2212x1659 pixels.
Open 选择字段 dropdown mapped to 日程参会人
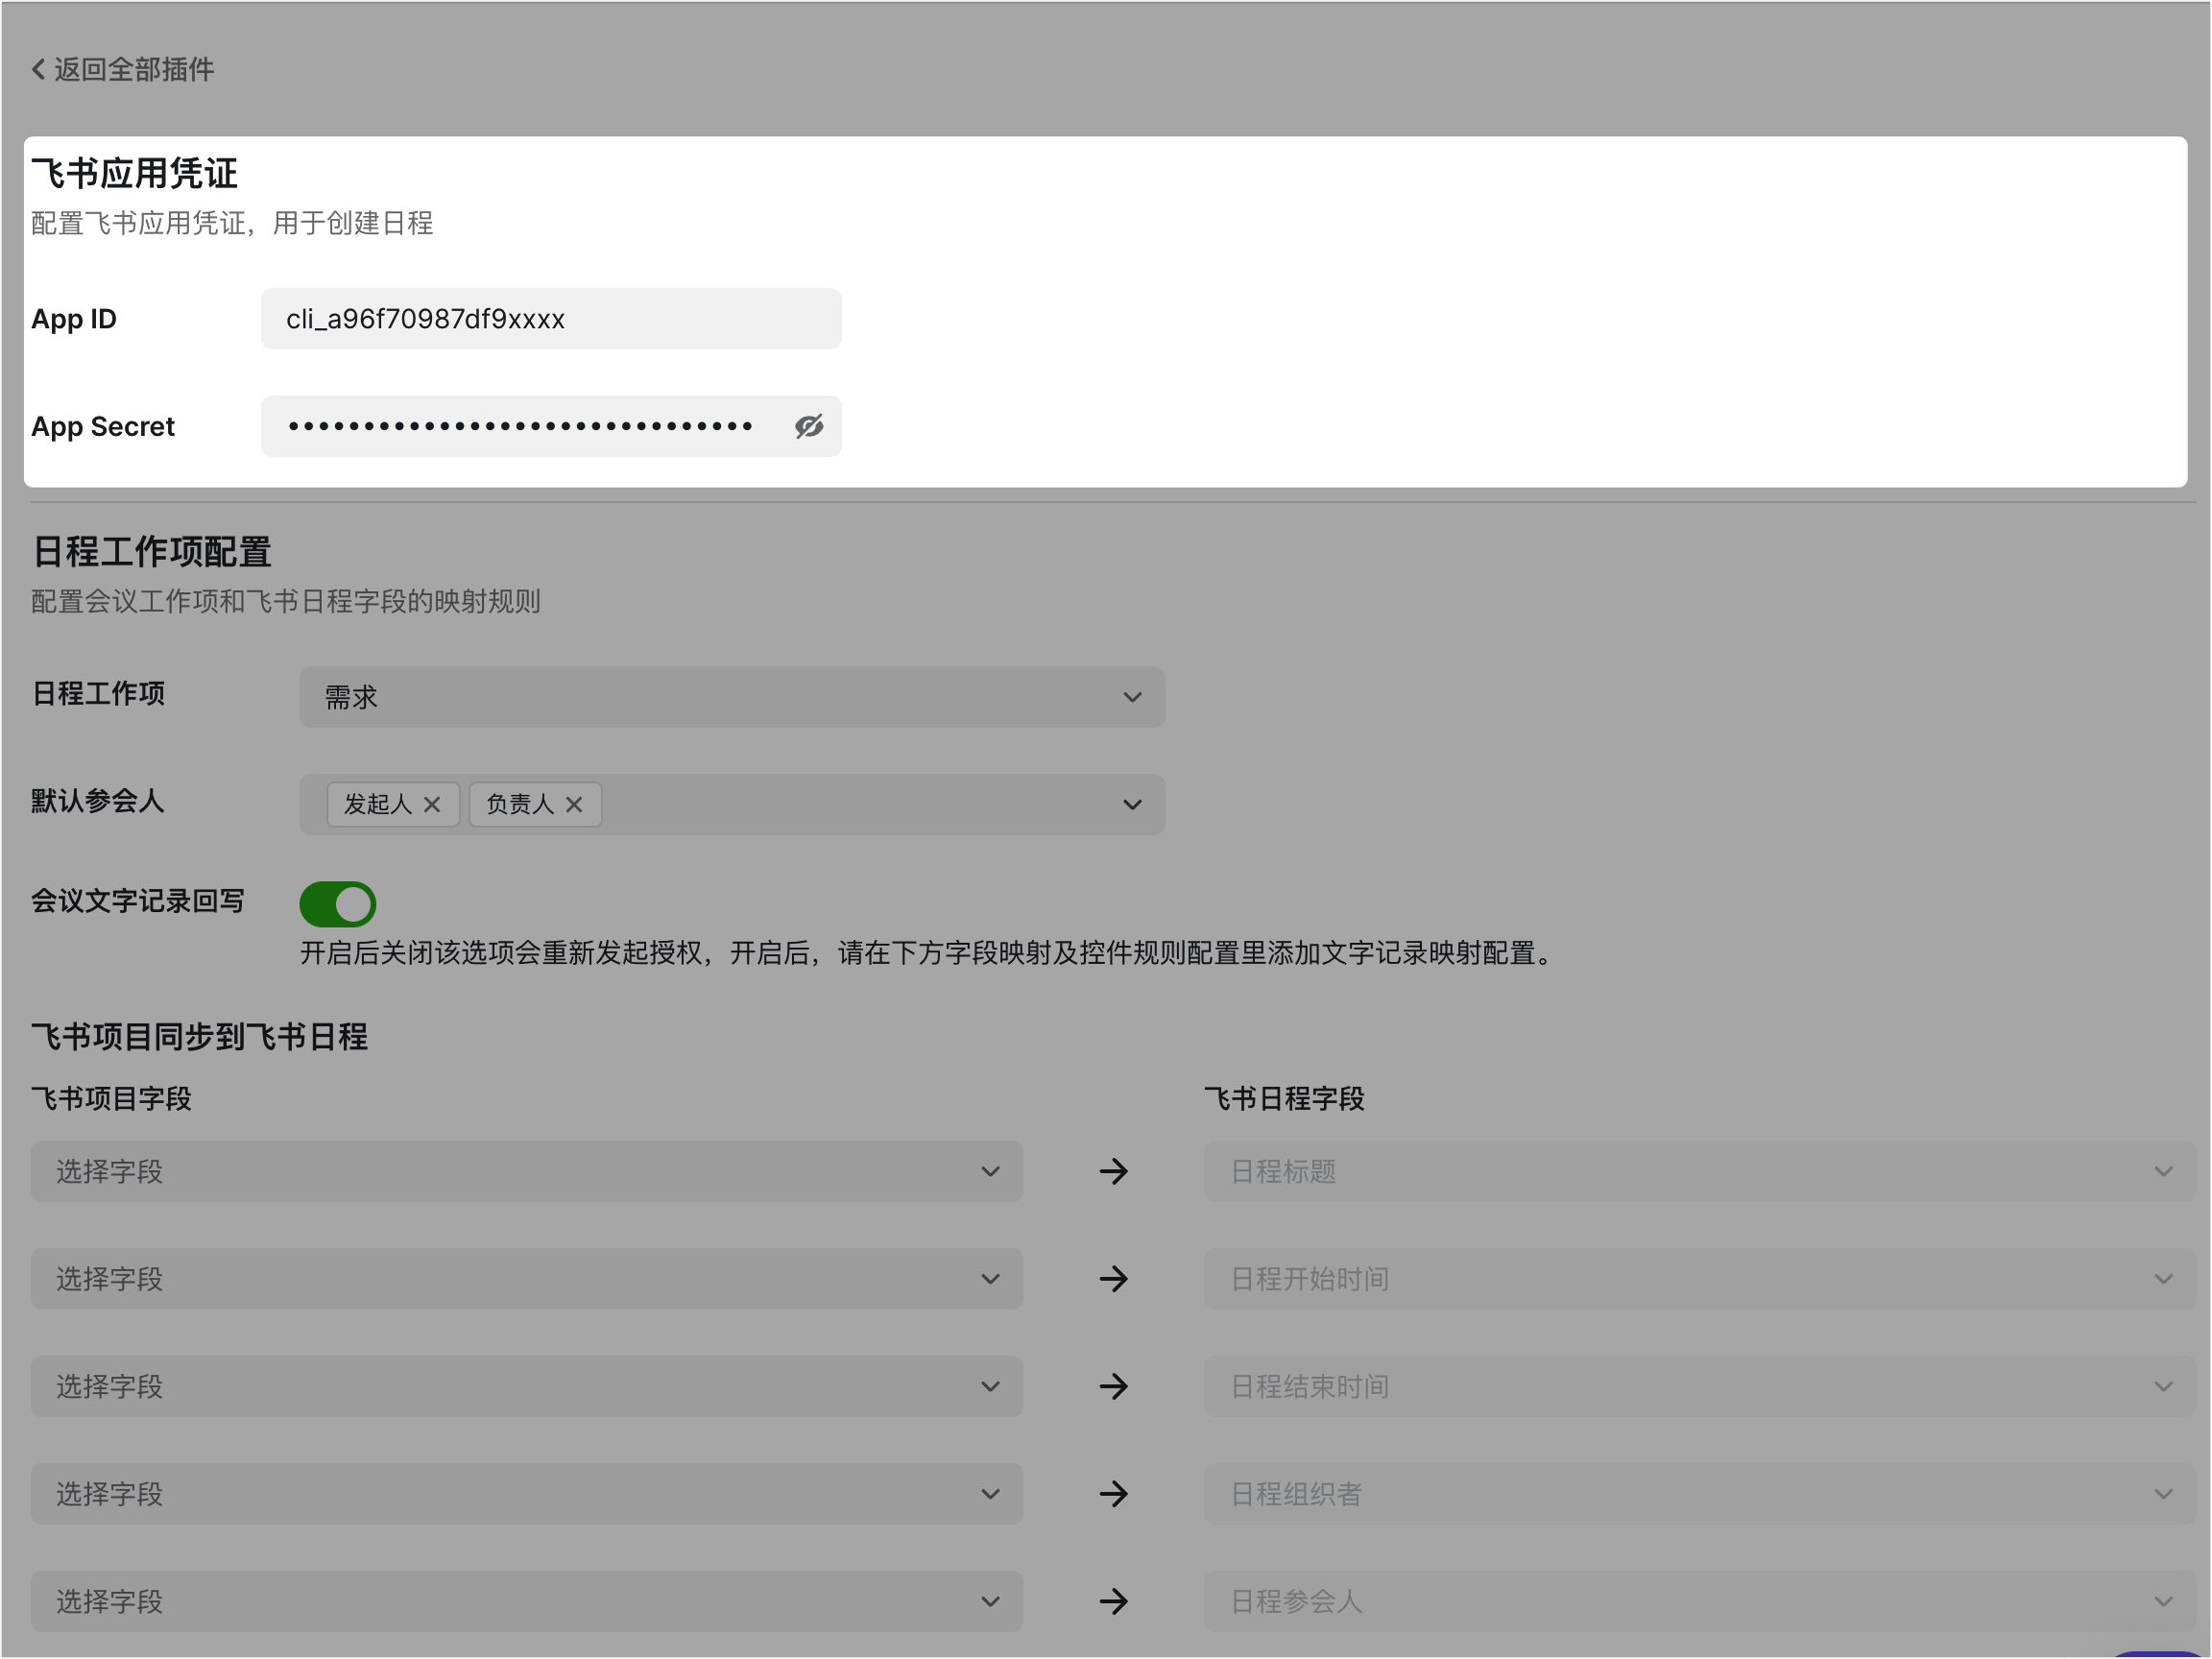pyautogui.click(x=527, y=1602)
